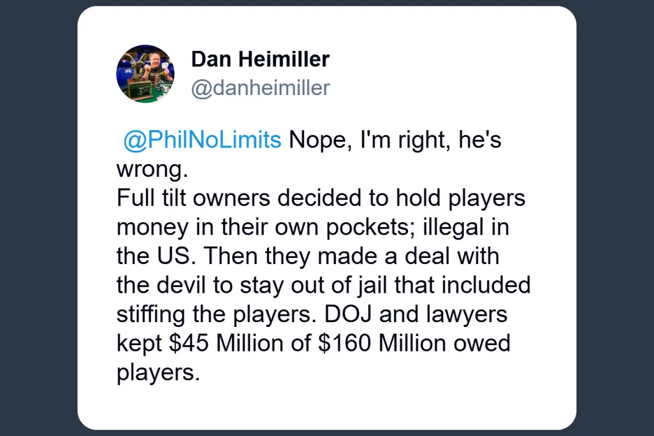Click the word "wrong." in the tweet
The height and width of the screenshot is (436, 654).
[x=143, y=168]
